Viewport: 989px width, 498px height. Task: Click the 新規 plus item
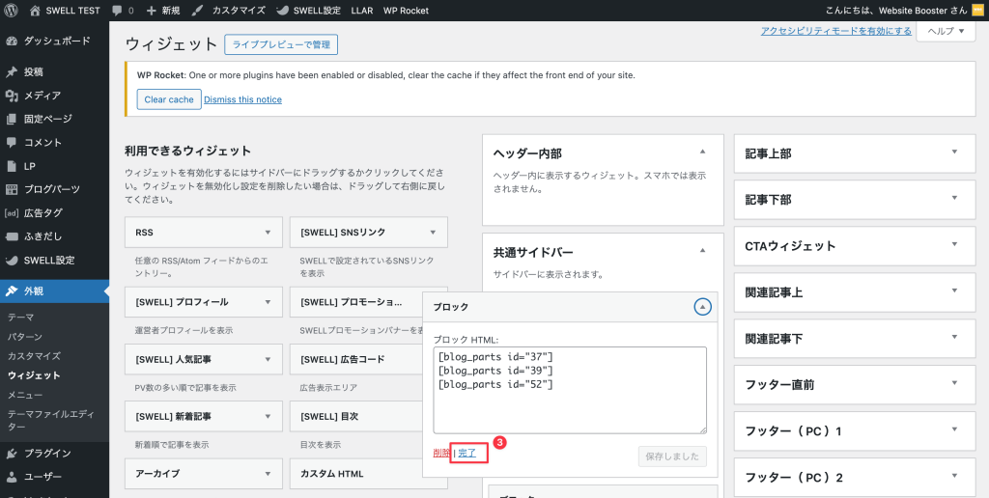163,11
